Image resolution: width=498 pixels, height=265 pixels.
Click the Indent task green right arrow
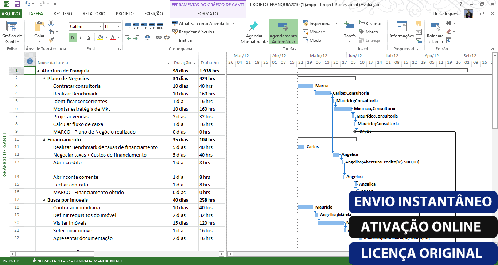click(136, 37)
